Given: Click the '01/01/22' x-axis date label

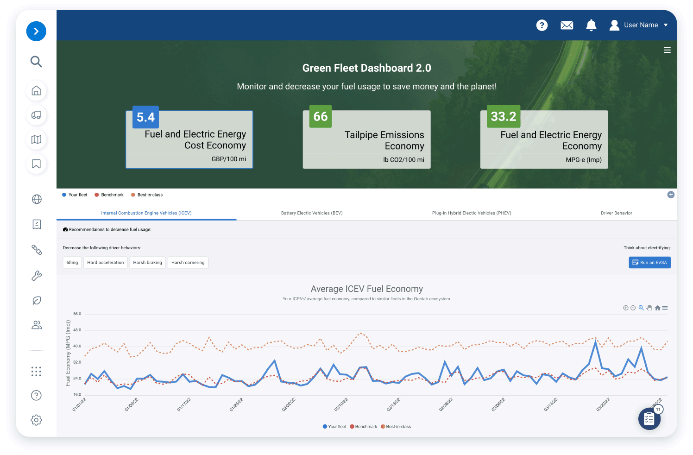Looking at the screenshot, I should [x=79, y=405].
